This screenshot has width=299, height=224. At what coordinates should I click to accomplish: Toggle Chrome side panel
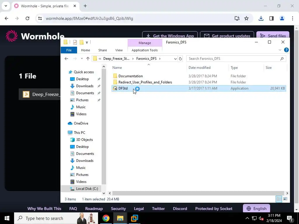pos(272,18)
